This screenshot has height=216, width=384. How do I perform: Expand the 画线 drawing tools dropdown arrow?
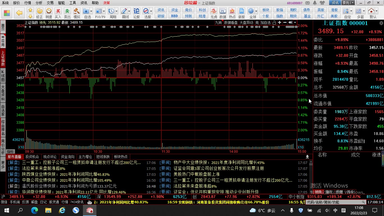point(129,11)
